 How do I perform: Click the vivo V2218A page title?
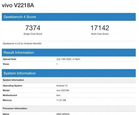[x=18, y=5]
